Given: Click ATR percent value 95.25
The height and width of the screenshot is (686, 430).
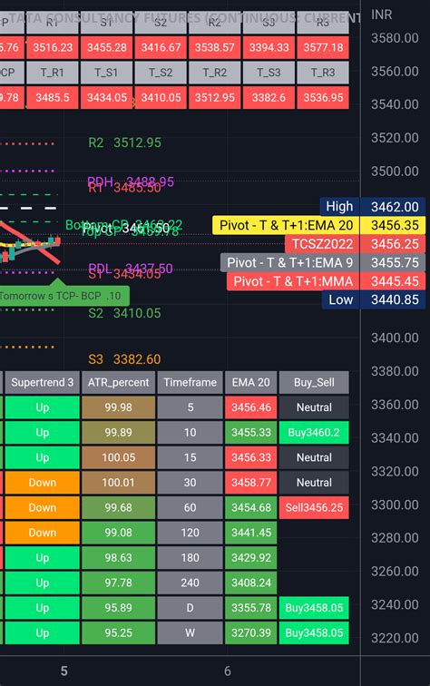Looking at the screenshot, I should 119,633.
